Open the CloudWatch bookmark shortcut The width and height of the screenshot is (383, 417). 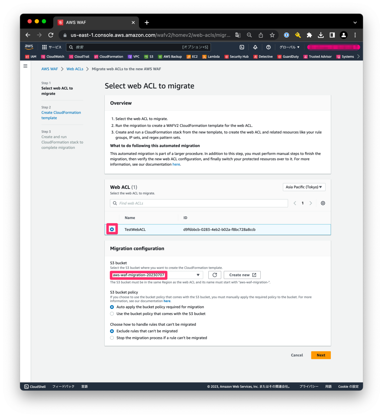53,57
